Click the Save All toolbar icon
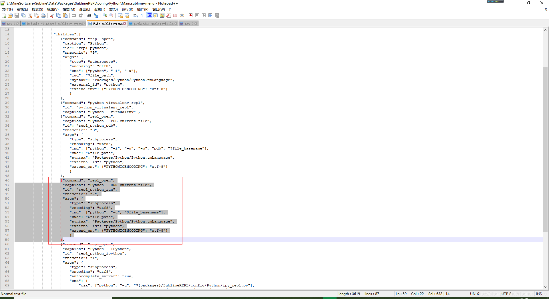 (x=23, y=15)
